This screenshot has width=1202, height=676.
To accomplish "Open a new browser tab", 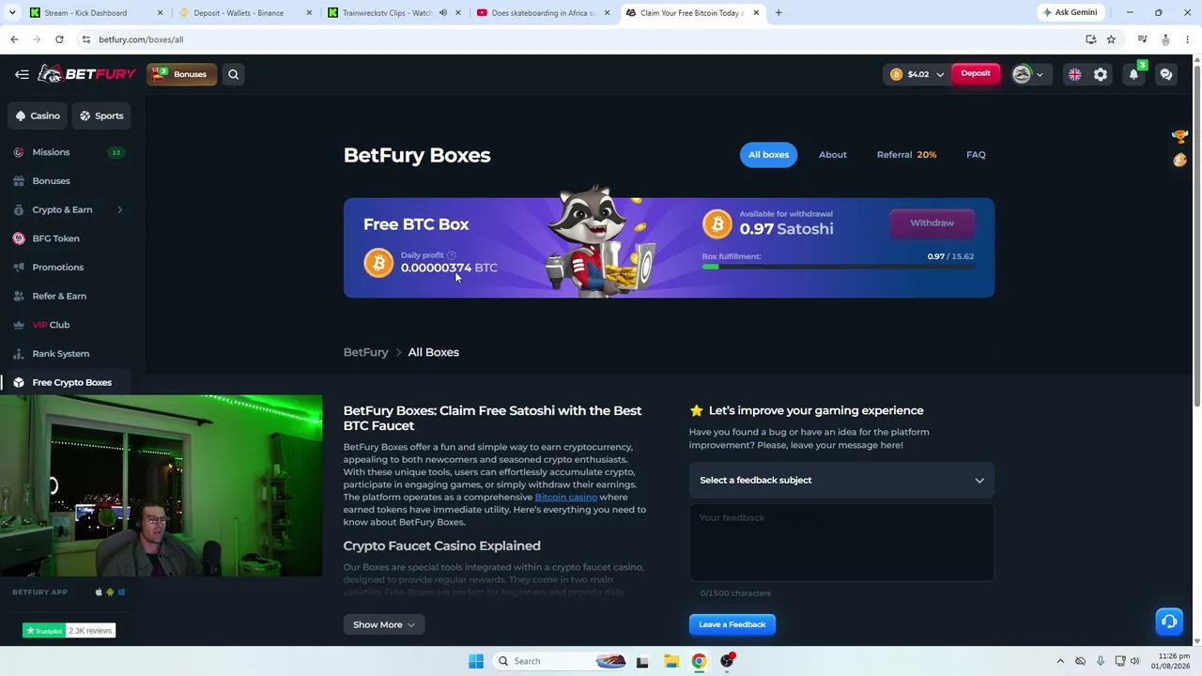I will pos(778,13).
